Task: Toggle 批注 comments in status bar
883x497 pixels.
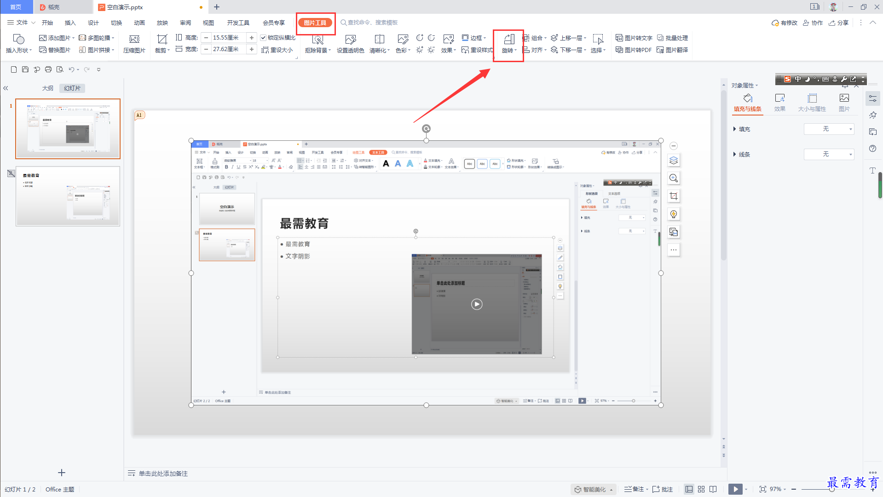Action: (x=663, y=489)
